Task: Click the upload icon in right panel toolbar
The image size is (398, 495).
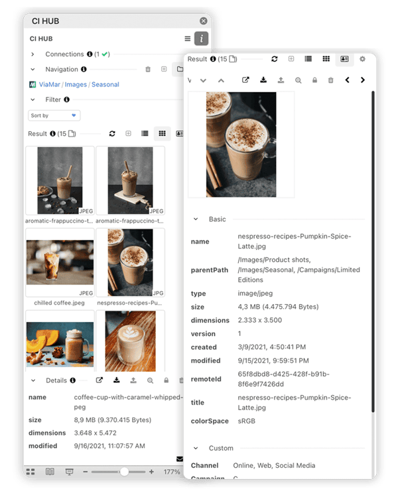Action: pos(281,80)
